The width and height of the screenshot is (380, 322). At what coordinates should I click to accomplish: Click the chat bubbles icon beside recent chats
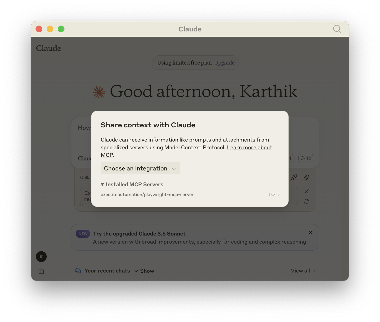(x=78, y=271)
